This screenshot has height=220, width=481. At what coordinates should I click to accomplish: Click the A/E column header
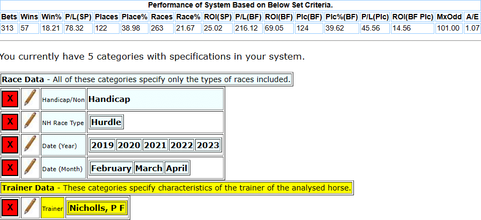[472, 17]
